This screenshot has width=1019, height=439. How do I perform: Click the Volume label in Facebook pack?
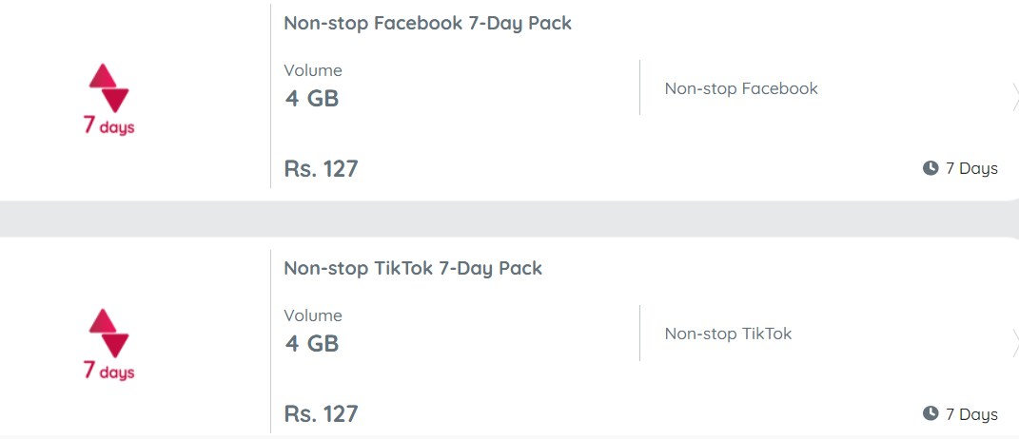pos(313,70)
